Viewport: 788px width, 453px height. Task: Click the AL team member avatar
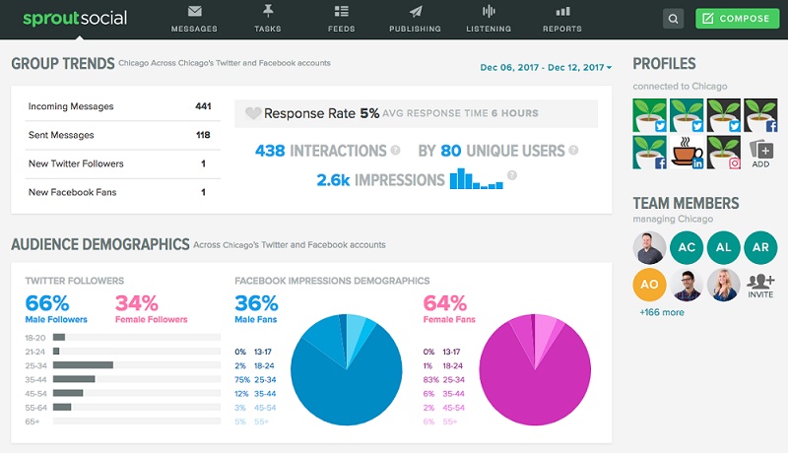724,247
